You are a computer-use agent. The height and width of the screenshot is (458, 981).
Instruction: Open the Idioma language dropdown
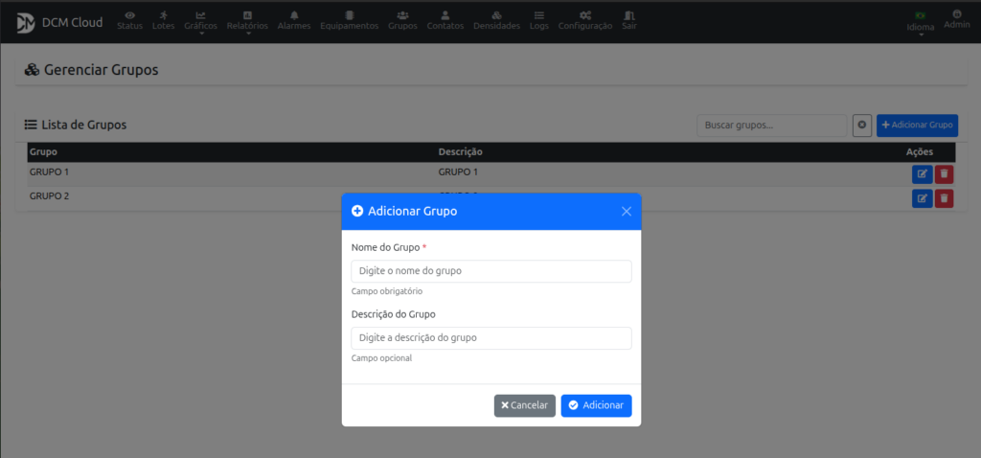pos(920,23)
